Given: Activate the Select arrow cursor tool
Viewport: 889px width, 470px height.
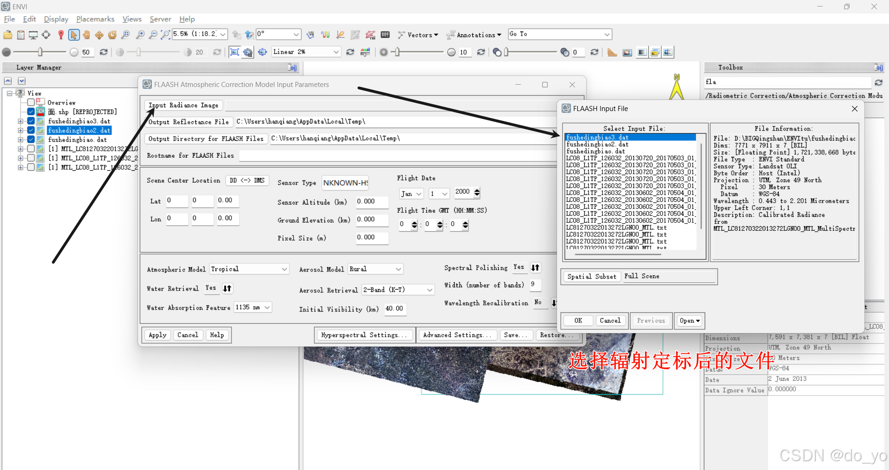Looking at the screenshot, I should click(74, 35).
